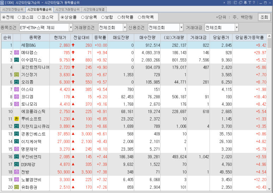Image resolution: width=273 pixels, height=193 pixels.
Task: Open the 신용조건 dropdown
Action: [x=181, y=27]
